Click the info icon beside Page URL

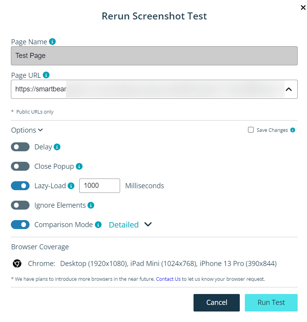[46, 75]
